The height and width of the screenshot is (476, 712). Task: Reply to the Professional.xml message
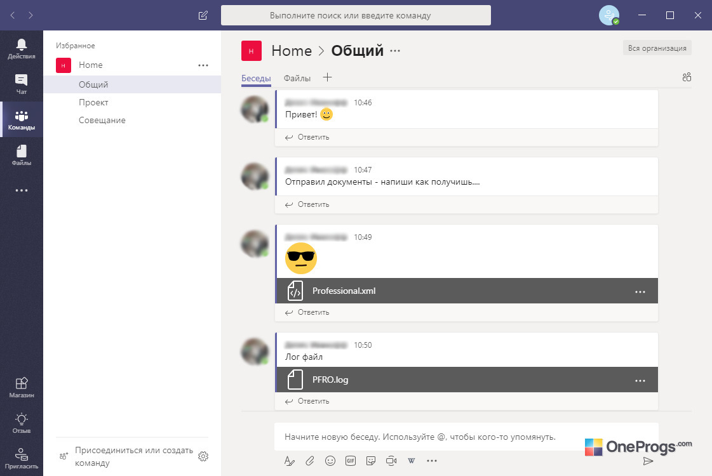click(x=307, y=312)
